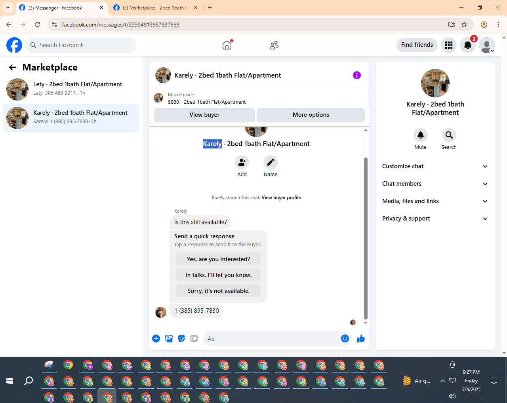Click the chat scrollbar thumb

366,238
